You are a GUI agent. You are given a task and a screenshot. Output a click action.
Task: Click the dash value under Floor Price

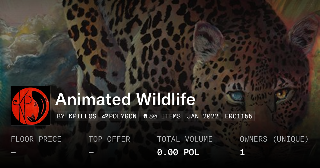click(13, 153)
